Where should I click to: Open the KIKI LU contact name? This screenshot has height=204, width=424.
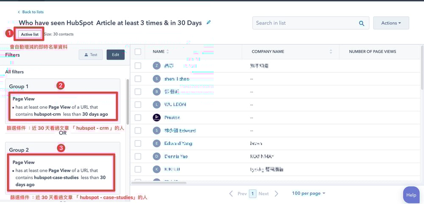(x=172, y=169)
